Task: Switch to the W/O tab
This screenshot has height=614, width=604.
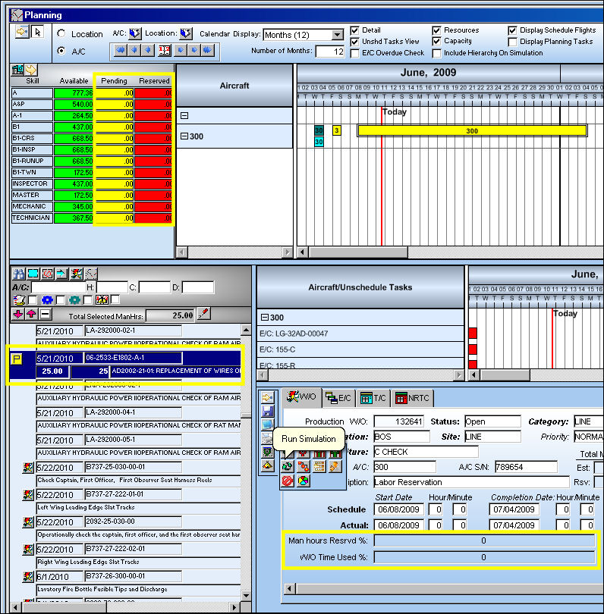Action: 301,397
